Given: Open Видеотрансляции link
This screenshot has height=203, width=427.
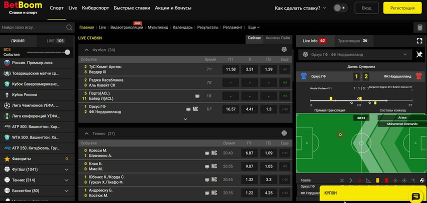Looking at the screenshot, I should (127, 27).
